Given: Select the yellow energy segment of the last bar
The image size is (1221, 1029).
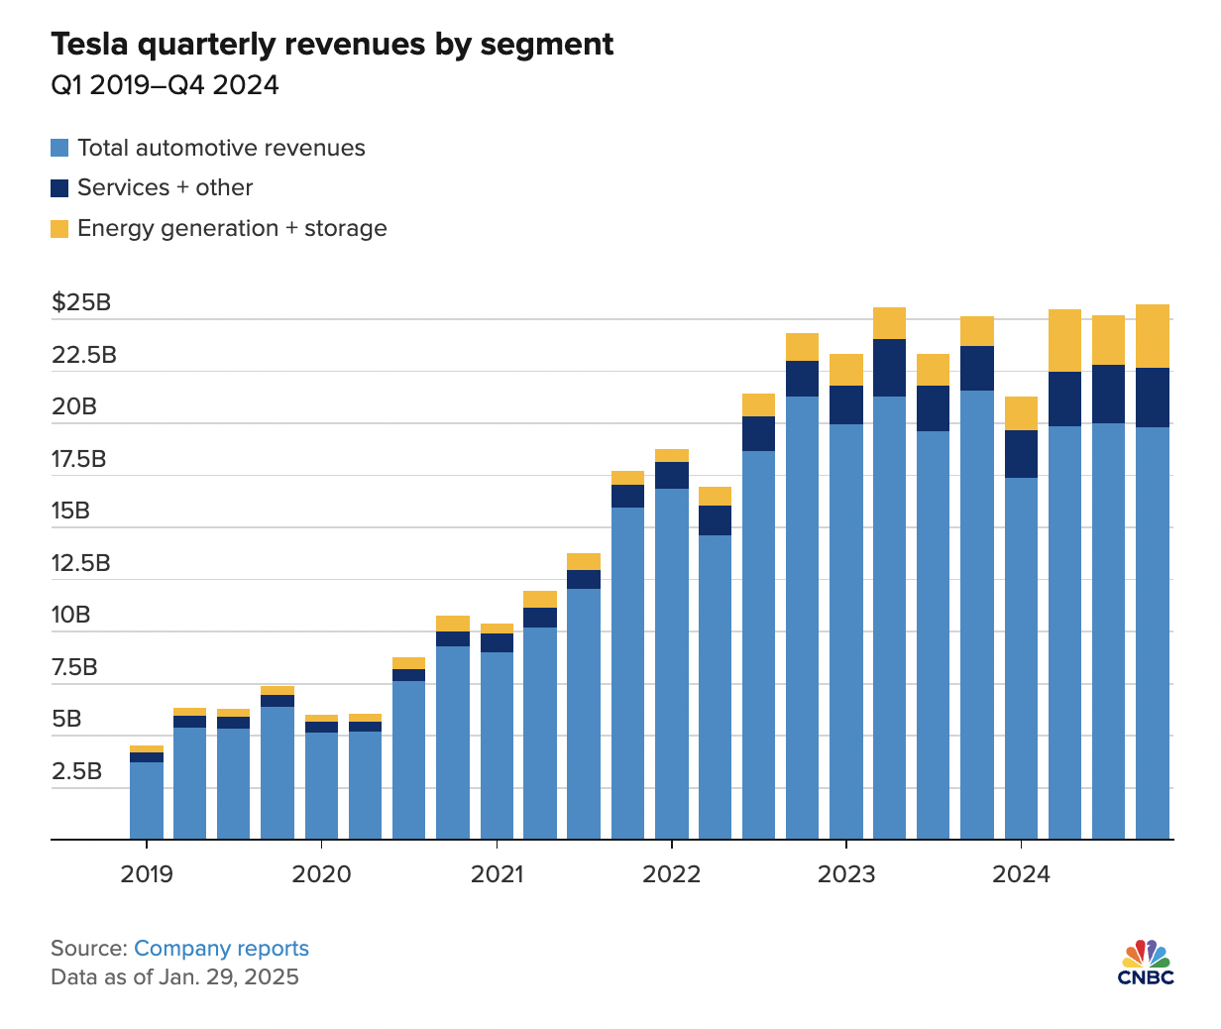Looking at the screenshot, I should click(1153, 336).
